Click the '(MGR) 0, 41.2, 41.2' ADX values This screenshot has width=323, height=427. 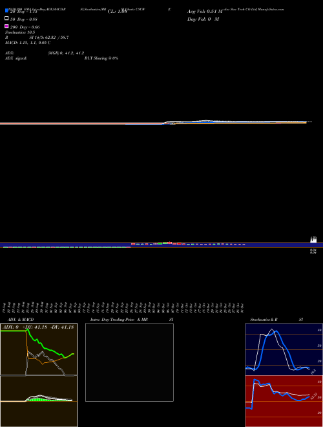tap(66, 53)
